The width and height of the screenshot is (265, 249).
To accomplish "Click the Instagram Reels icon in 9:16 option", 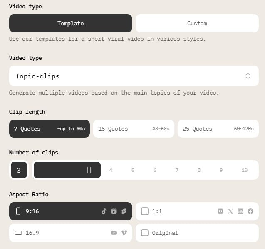I will coord(114,211).
